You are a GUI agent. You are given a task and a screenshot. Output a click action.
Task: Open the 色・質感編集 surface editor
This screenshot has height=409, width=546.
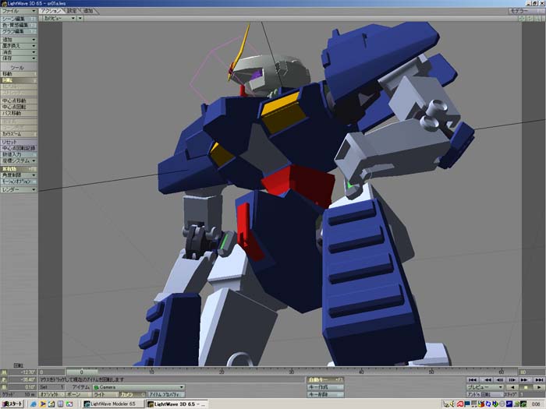click(19, 25)
